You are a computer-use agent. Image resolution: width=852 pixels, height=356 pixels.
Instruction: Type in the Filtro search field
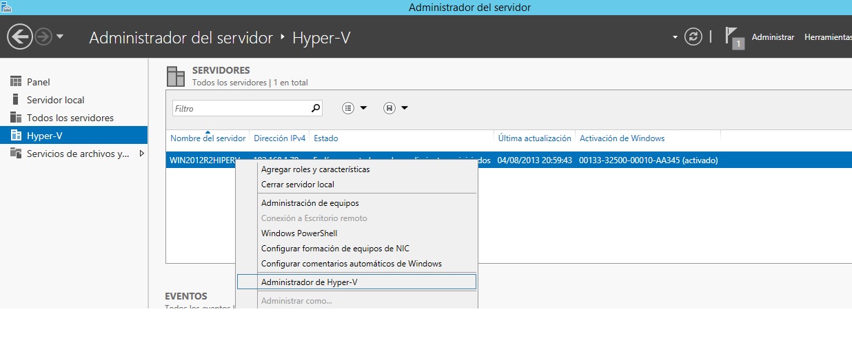coord(240,108)
